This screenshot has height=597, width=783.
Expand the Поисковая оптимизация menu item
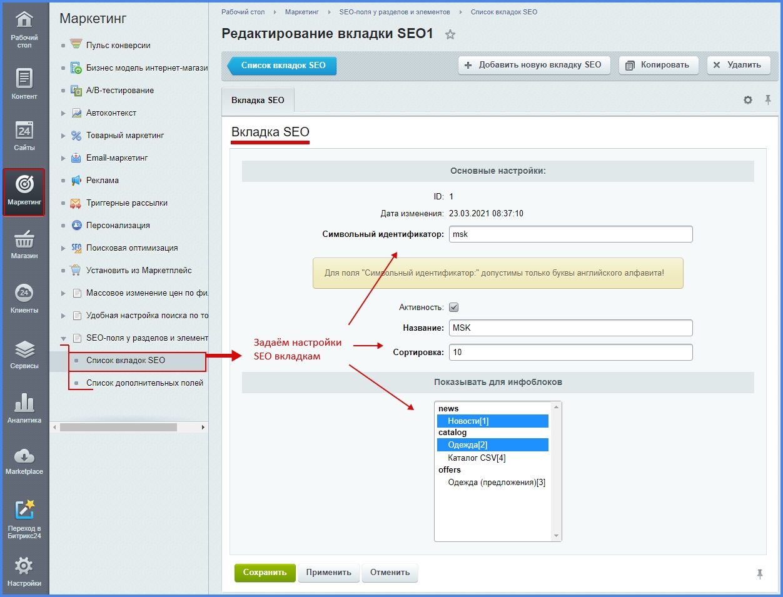tap(63, 248)
